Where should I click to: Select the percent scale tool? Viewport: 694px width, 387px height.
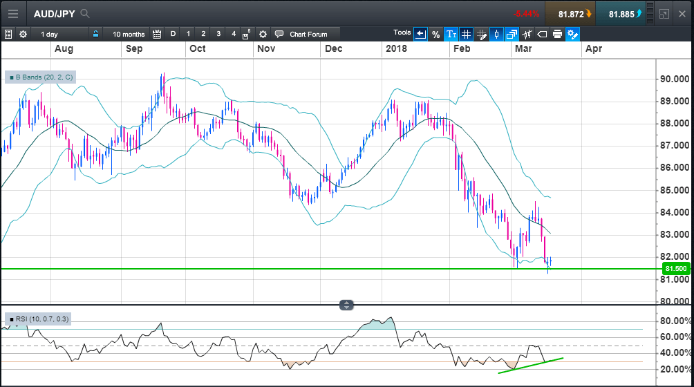coord(435,34)
